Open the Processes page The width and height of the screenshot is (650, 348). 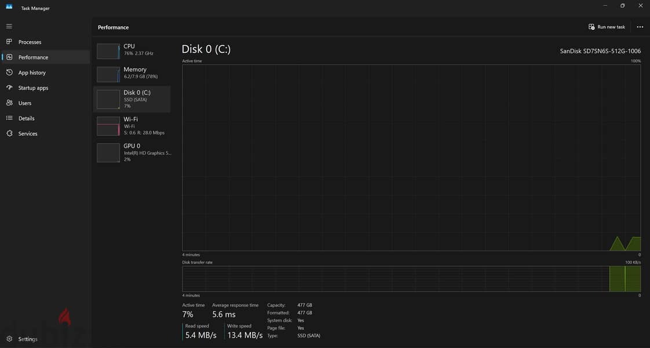tap(30, 42)
